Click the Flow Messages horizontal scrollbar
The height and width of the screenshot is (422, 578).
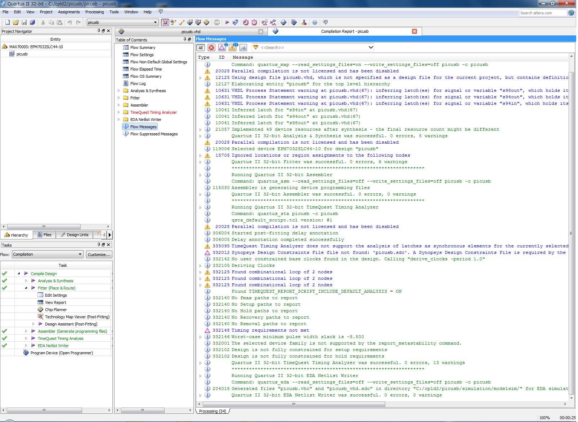point(294,404)
